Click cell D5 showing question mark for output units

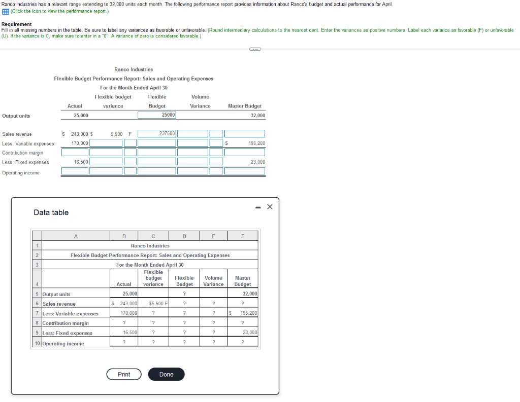(x=184, y=294)
